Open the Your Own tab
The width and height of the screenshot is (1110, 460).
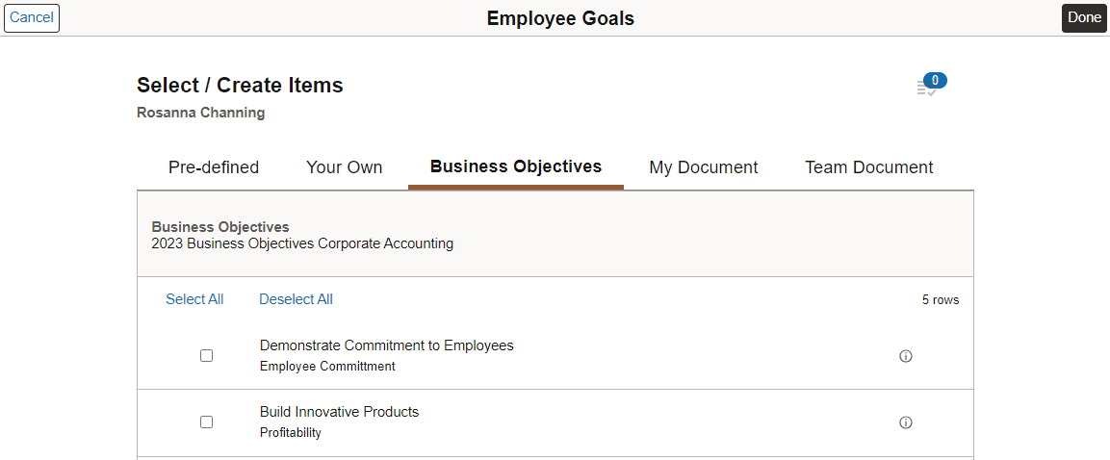tap(344, 167)
